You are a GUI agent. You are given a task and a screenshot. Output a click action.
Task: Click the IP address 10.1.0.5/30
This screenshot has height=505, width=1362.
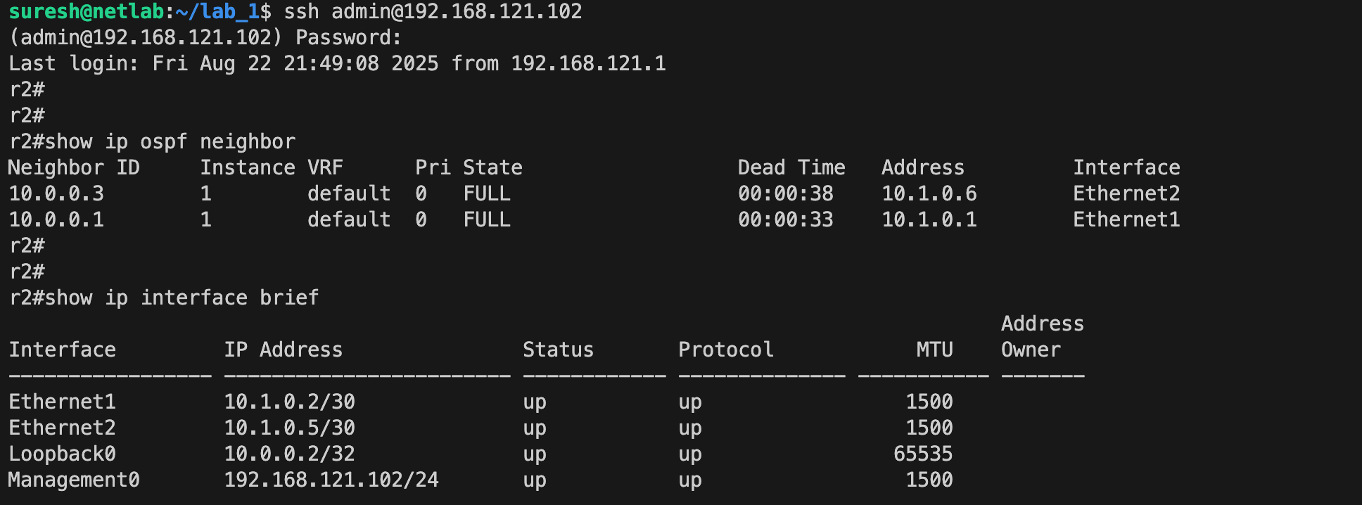(289, 428)
